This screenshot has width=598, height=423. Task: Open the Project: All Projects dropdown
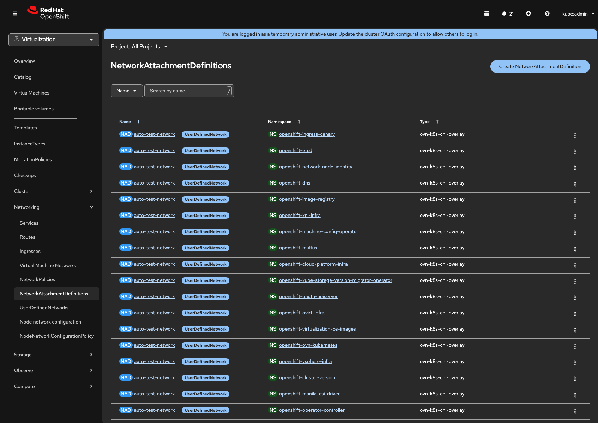(x=139, y=47)
